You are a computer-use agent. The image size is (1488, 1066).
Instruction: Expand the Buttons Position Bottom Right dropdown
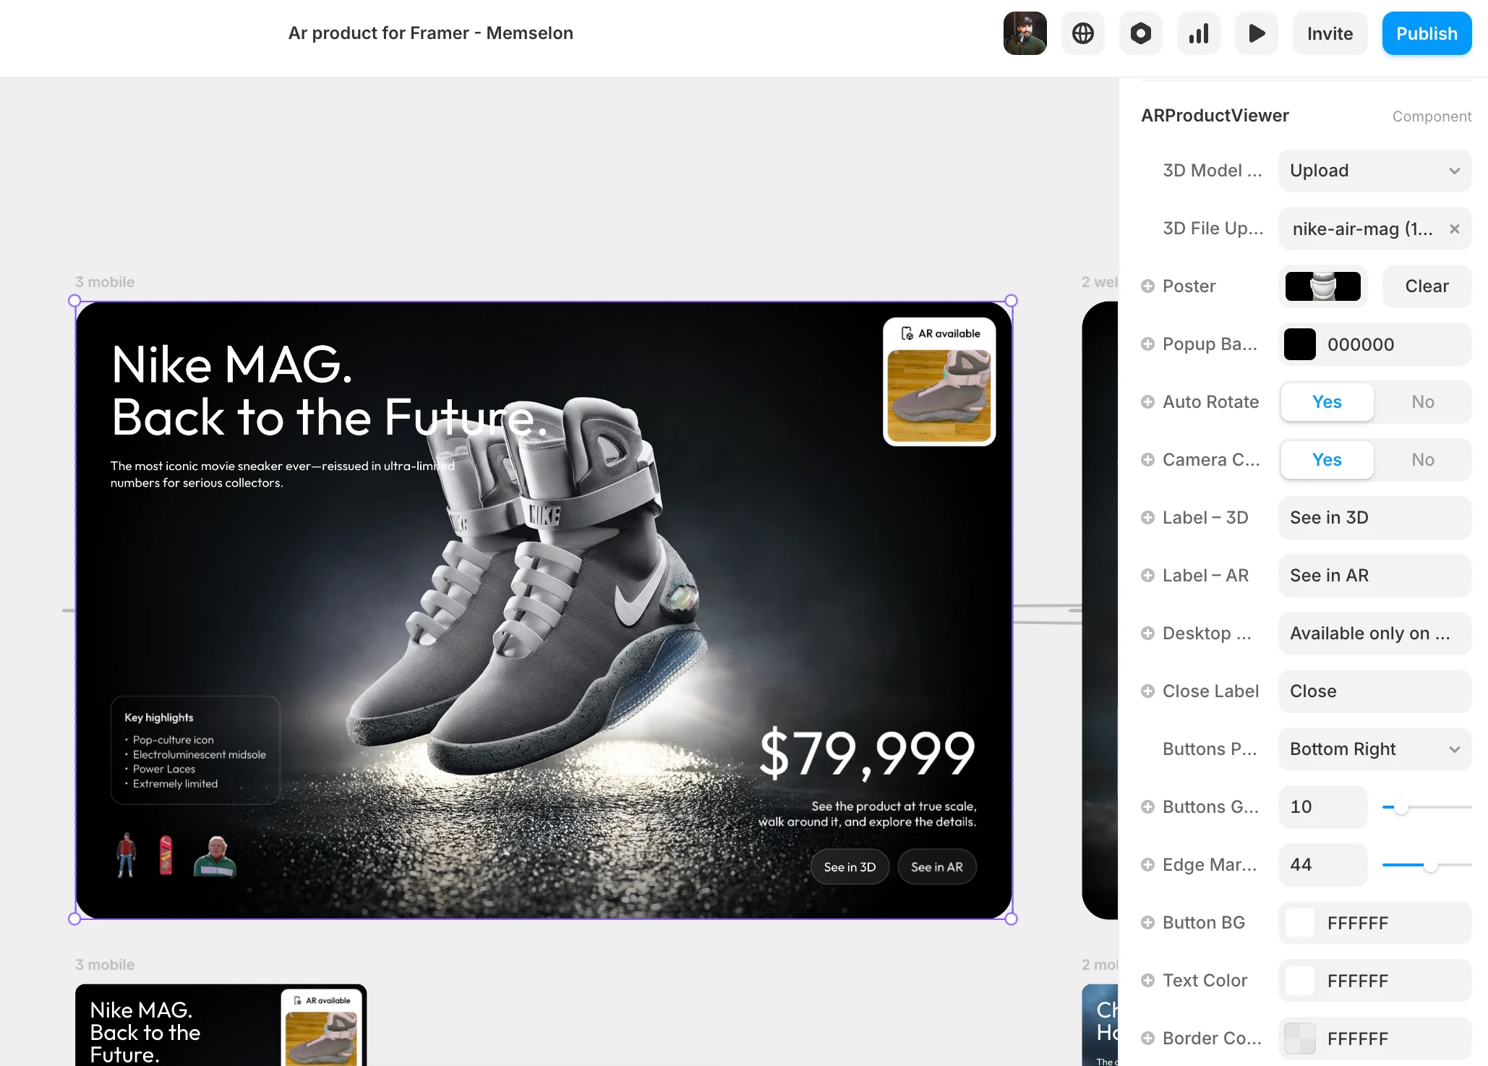[1374, 749]
